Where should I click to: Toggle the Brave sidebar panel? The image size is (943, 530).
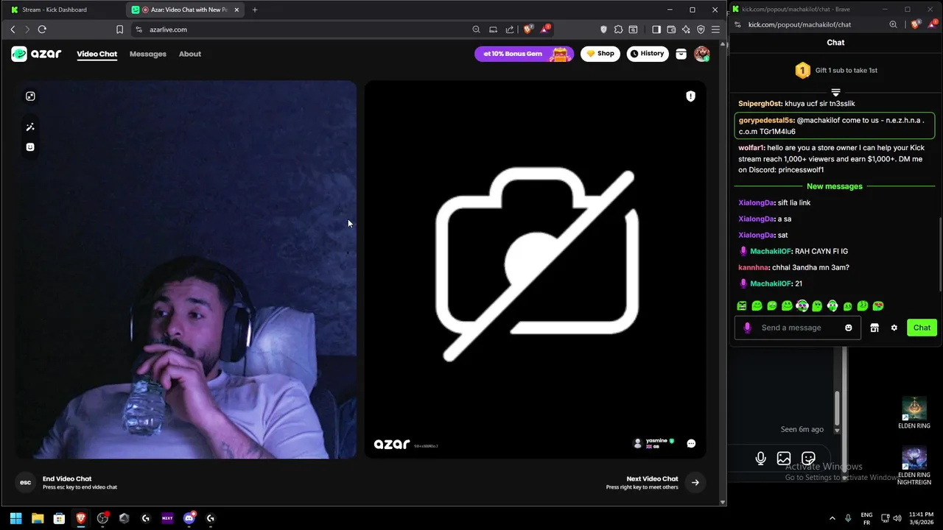(656, 29)
